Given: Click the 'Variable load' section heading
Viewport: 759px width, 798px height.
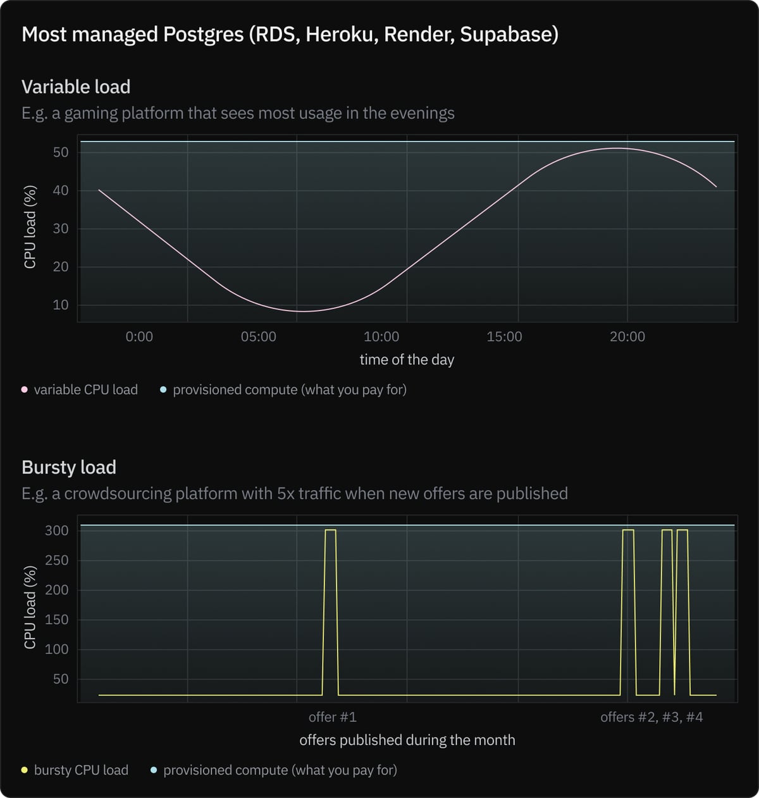Looking at the screenshot, I should coord(76,87).
